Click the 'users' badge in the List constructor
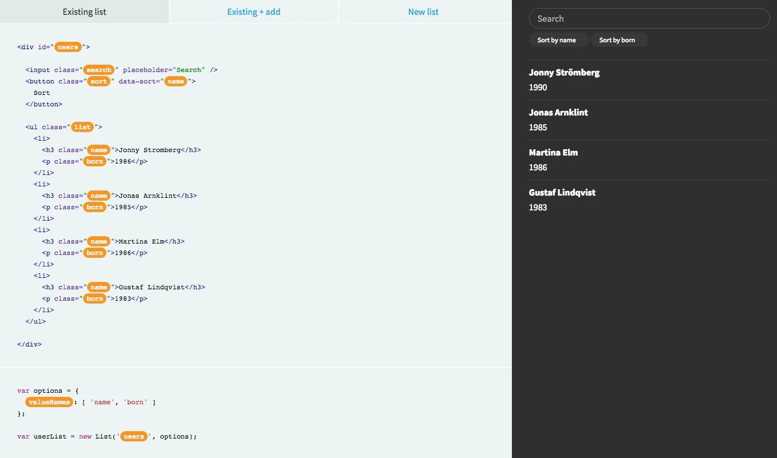 (134, 437)
